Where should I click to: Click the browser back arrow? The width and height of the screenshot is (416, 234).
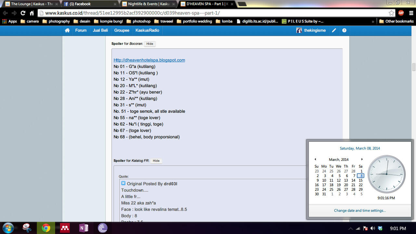pyautogui.click(x=5, y=13)
